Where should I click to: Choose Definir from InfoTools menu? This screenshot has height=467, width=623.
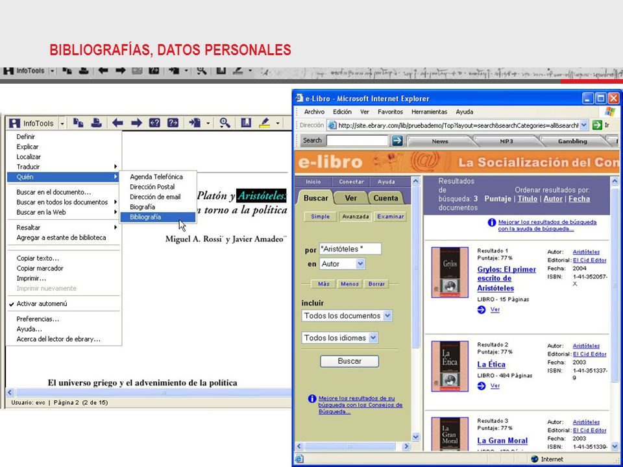[x=26, y=137]
